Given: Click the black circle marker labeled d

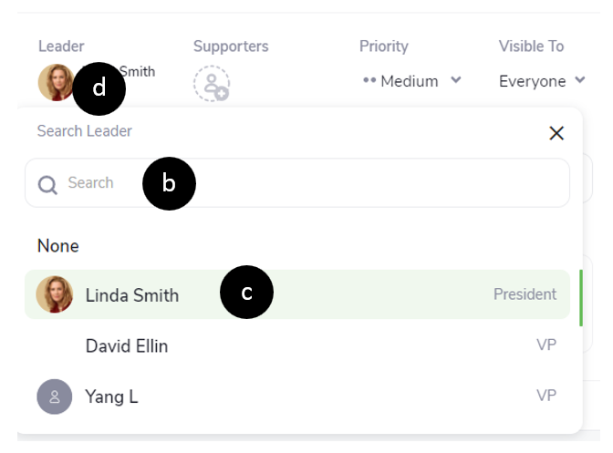Looking at the screenshot, I should coord(99,88).
